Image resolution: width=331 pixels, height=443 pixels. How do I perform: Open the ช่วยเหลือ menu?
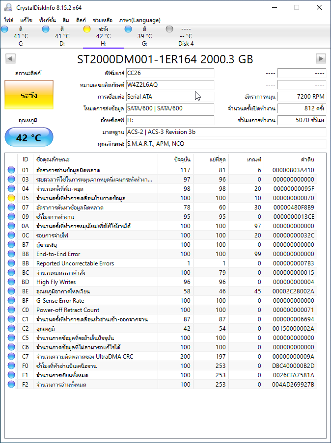point(103,20)
